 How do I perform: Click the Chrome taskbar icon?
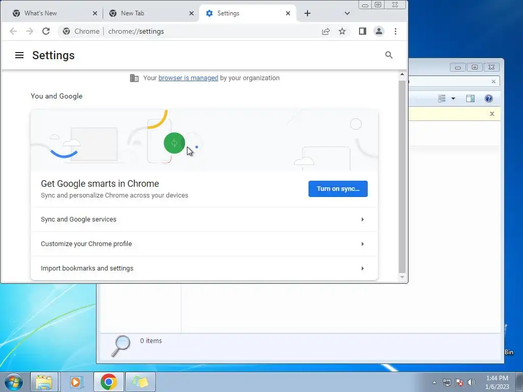(x=108, y=382)
